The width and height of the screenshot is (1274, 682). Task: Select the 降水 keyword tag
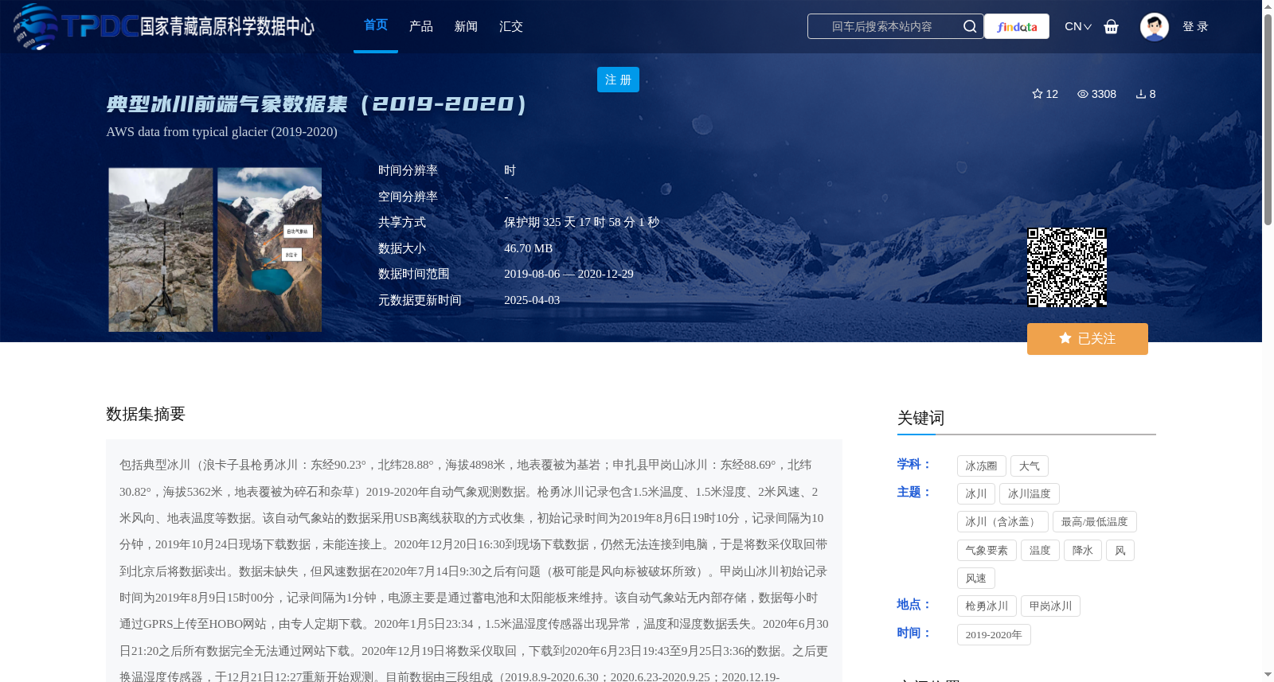point(1083,550)
